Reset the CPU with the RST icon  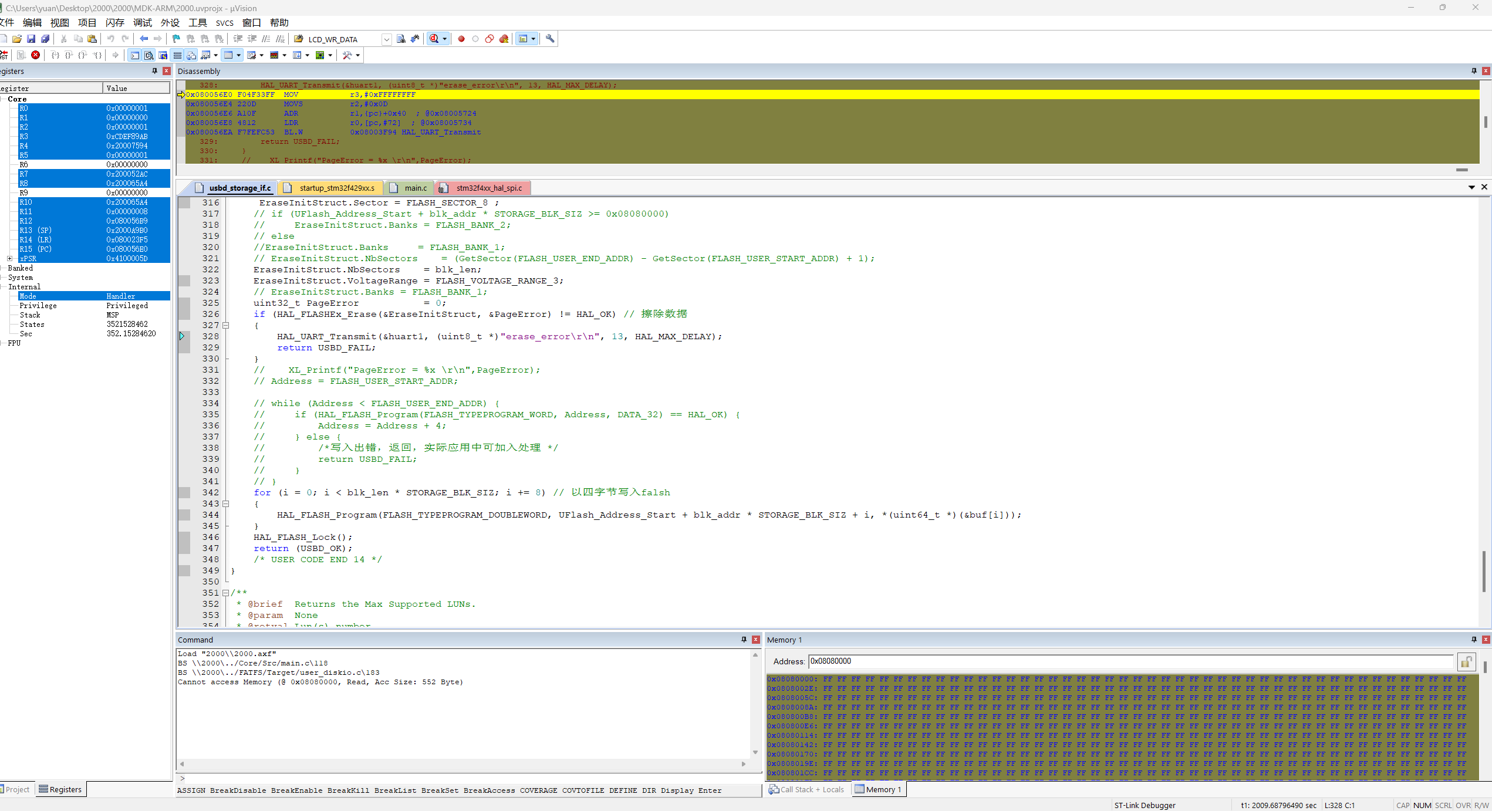pyautogui.click(x=4, y=55)
